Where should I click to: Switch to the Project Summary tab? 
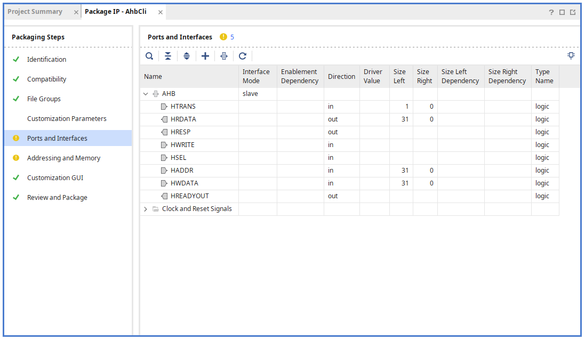35,12
